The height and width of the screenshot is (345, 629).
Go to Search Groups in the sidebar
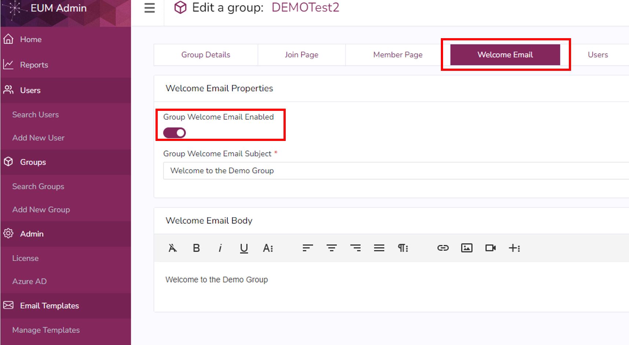pos(38,186)
